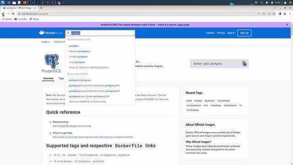Select the postgresl/postgresl community suggestion
Viewport: 293px width, 165px height.
pos(80,80)
